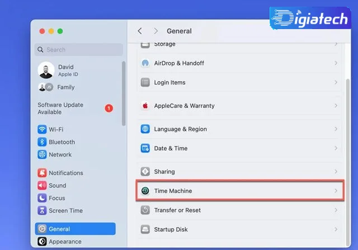Click David's profile avatar
The image size is (358, 250).
[46, 70]
